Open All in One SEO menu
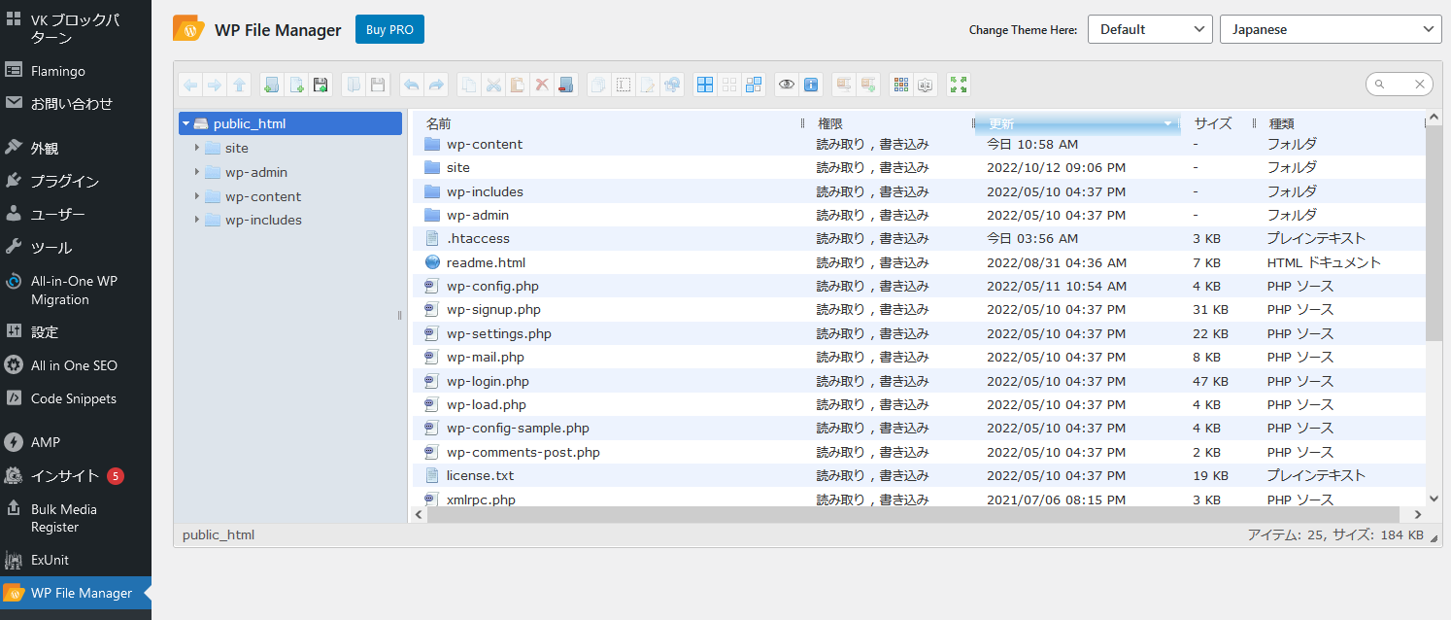 [76, 365]
